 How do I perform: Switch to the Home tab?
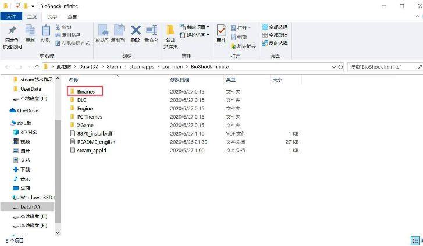(x=32, y=16)
